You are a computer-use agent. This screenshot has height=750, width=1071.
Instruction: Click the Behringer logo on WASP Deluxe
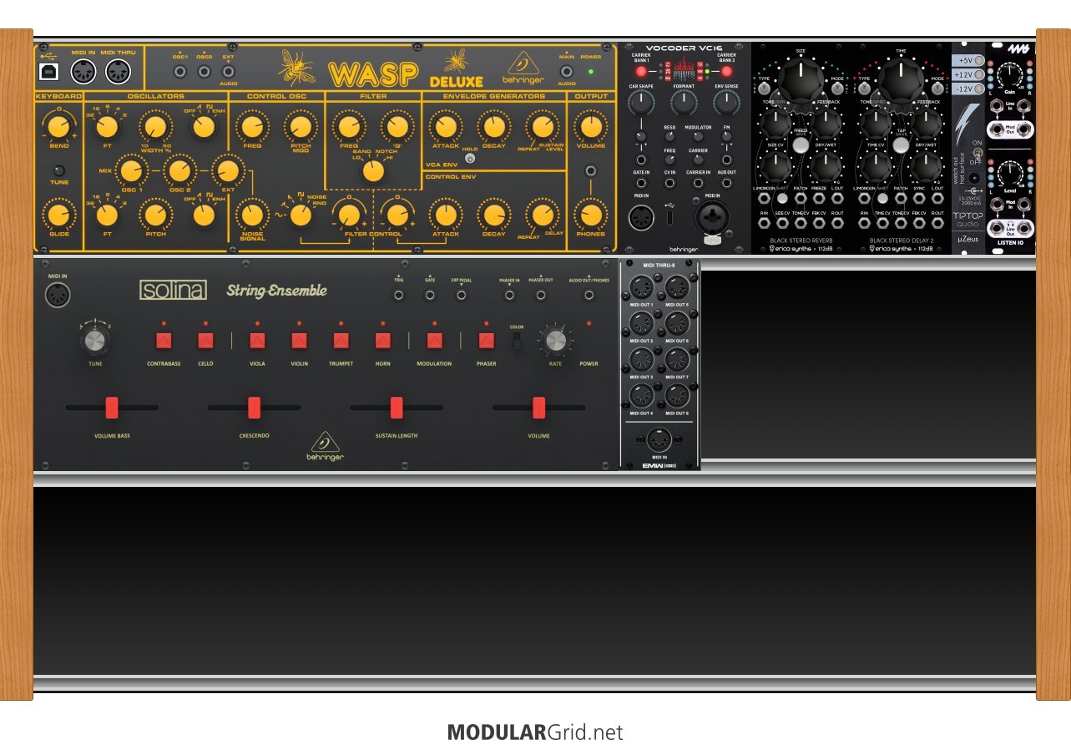[523, 68]
